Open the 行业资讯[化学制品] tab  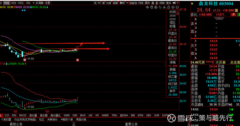coord(25,120)
